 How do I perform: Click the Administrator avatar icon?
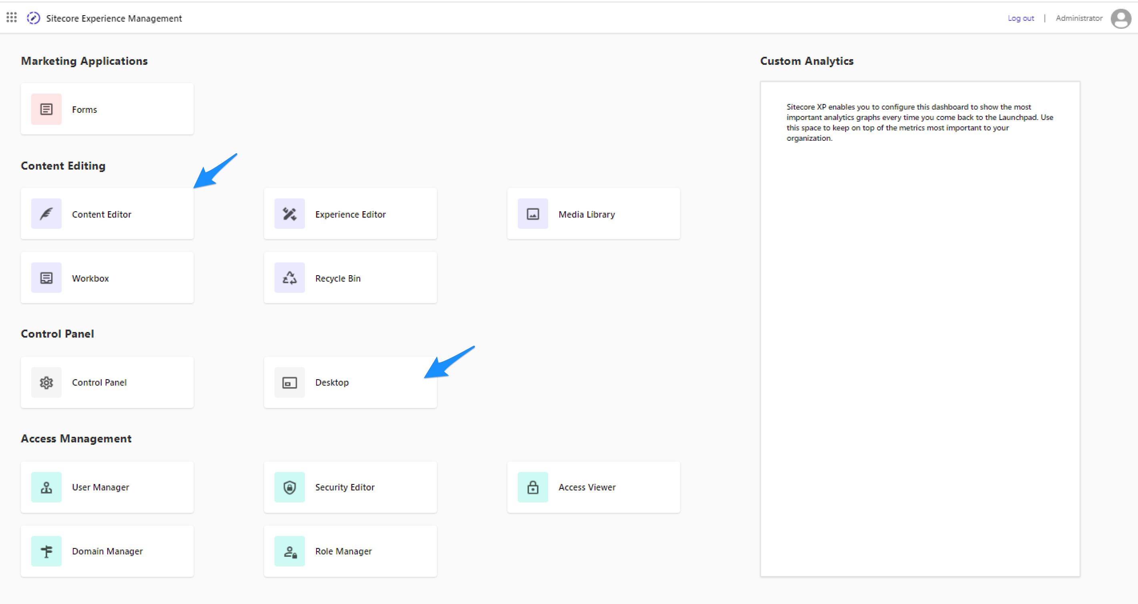pos(1121,18)
